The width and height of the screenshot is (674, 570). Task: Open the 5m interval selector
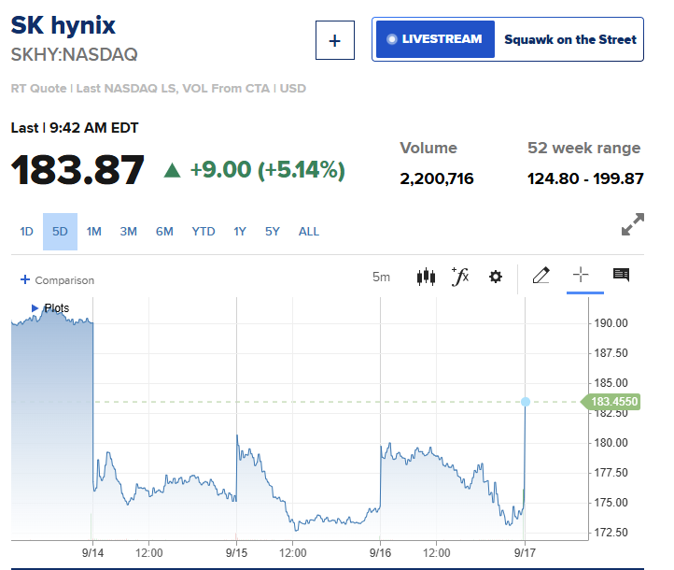click(x=381, y=277)
